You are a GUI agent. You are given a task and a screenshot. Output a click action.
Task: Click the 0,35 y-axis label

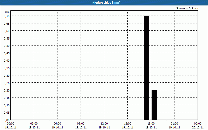7,68
